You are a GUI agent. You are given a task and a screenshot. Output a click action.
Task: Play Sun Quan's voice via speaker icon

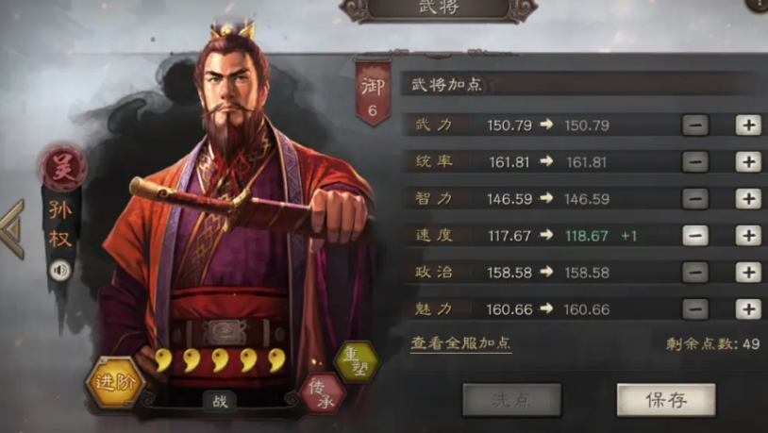[x=59, y=271]
